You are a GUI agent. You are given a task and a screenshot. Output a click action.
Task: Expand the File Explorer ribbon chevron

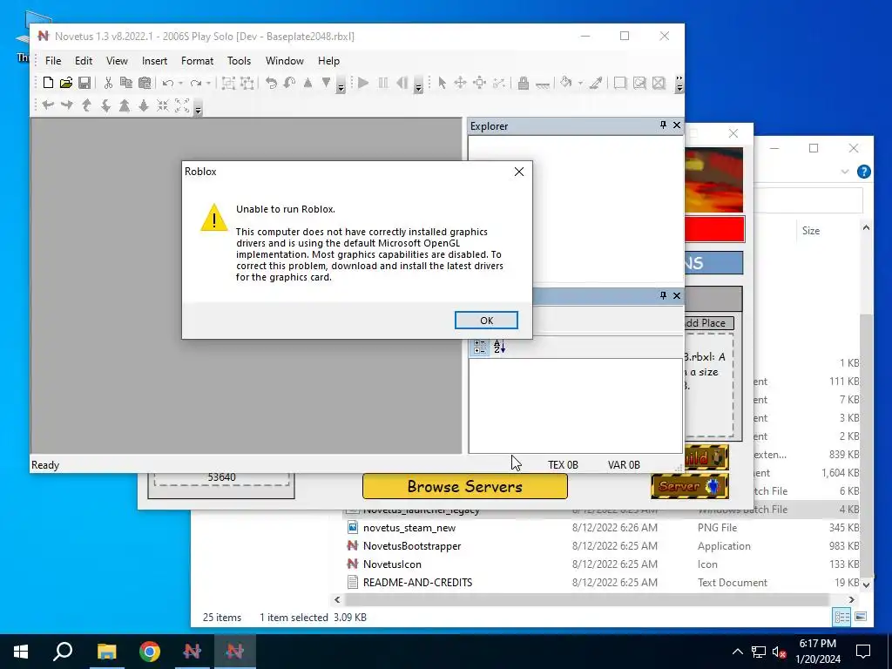click(x=845, y=172)
